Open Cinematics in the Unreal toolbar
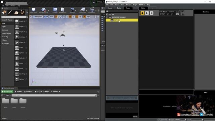This screenshot has width=215, height=121. click(x=92, y=10)
